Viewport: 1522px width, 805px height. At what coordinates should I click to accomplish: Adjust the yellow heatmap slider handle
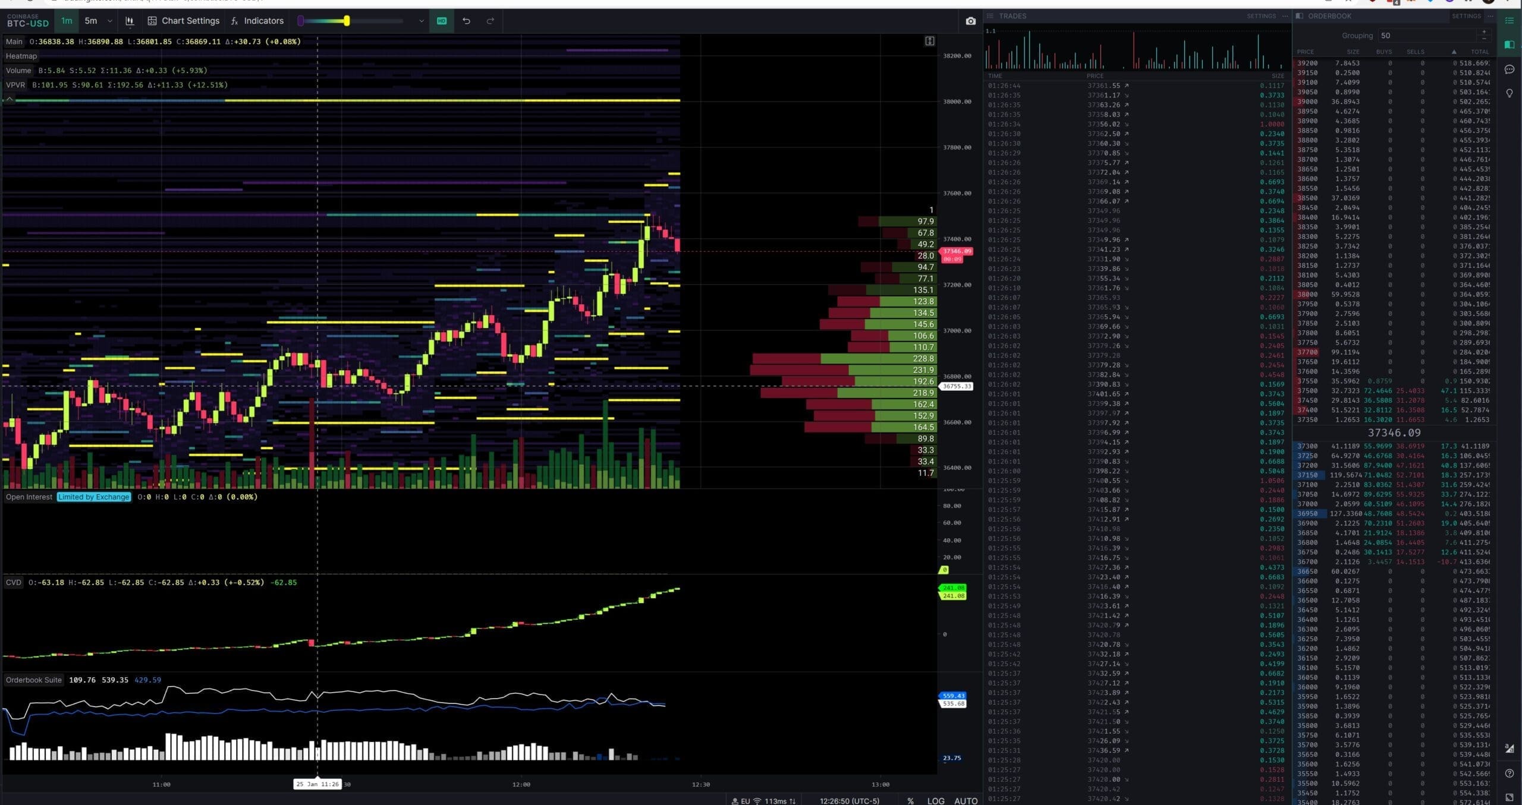[347, 21]
